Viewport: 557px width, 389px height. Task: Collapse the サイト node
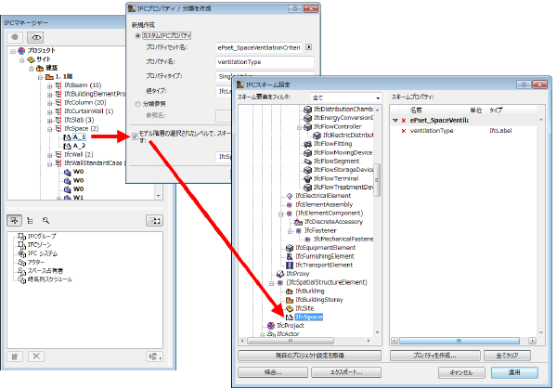[x=22, y=59]
